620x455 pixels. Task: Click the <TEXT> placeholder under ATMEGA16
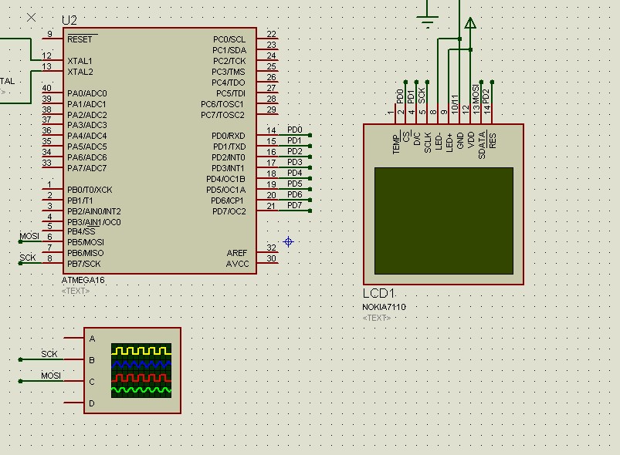(x=76, y=291)
